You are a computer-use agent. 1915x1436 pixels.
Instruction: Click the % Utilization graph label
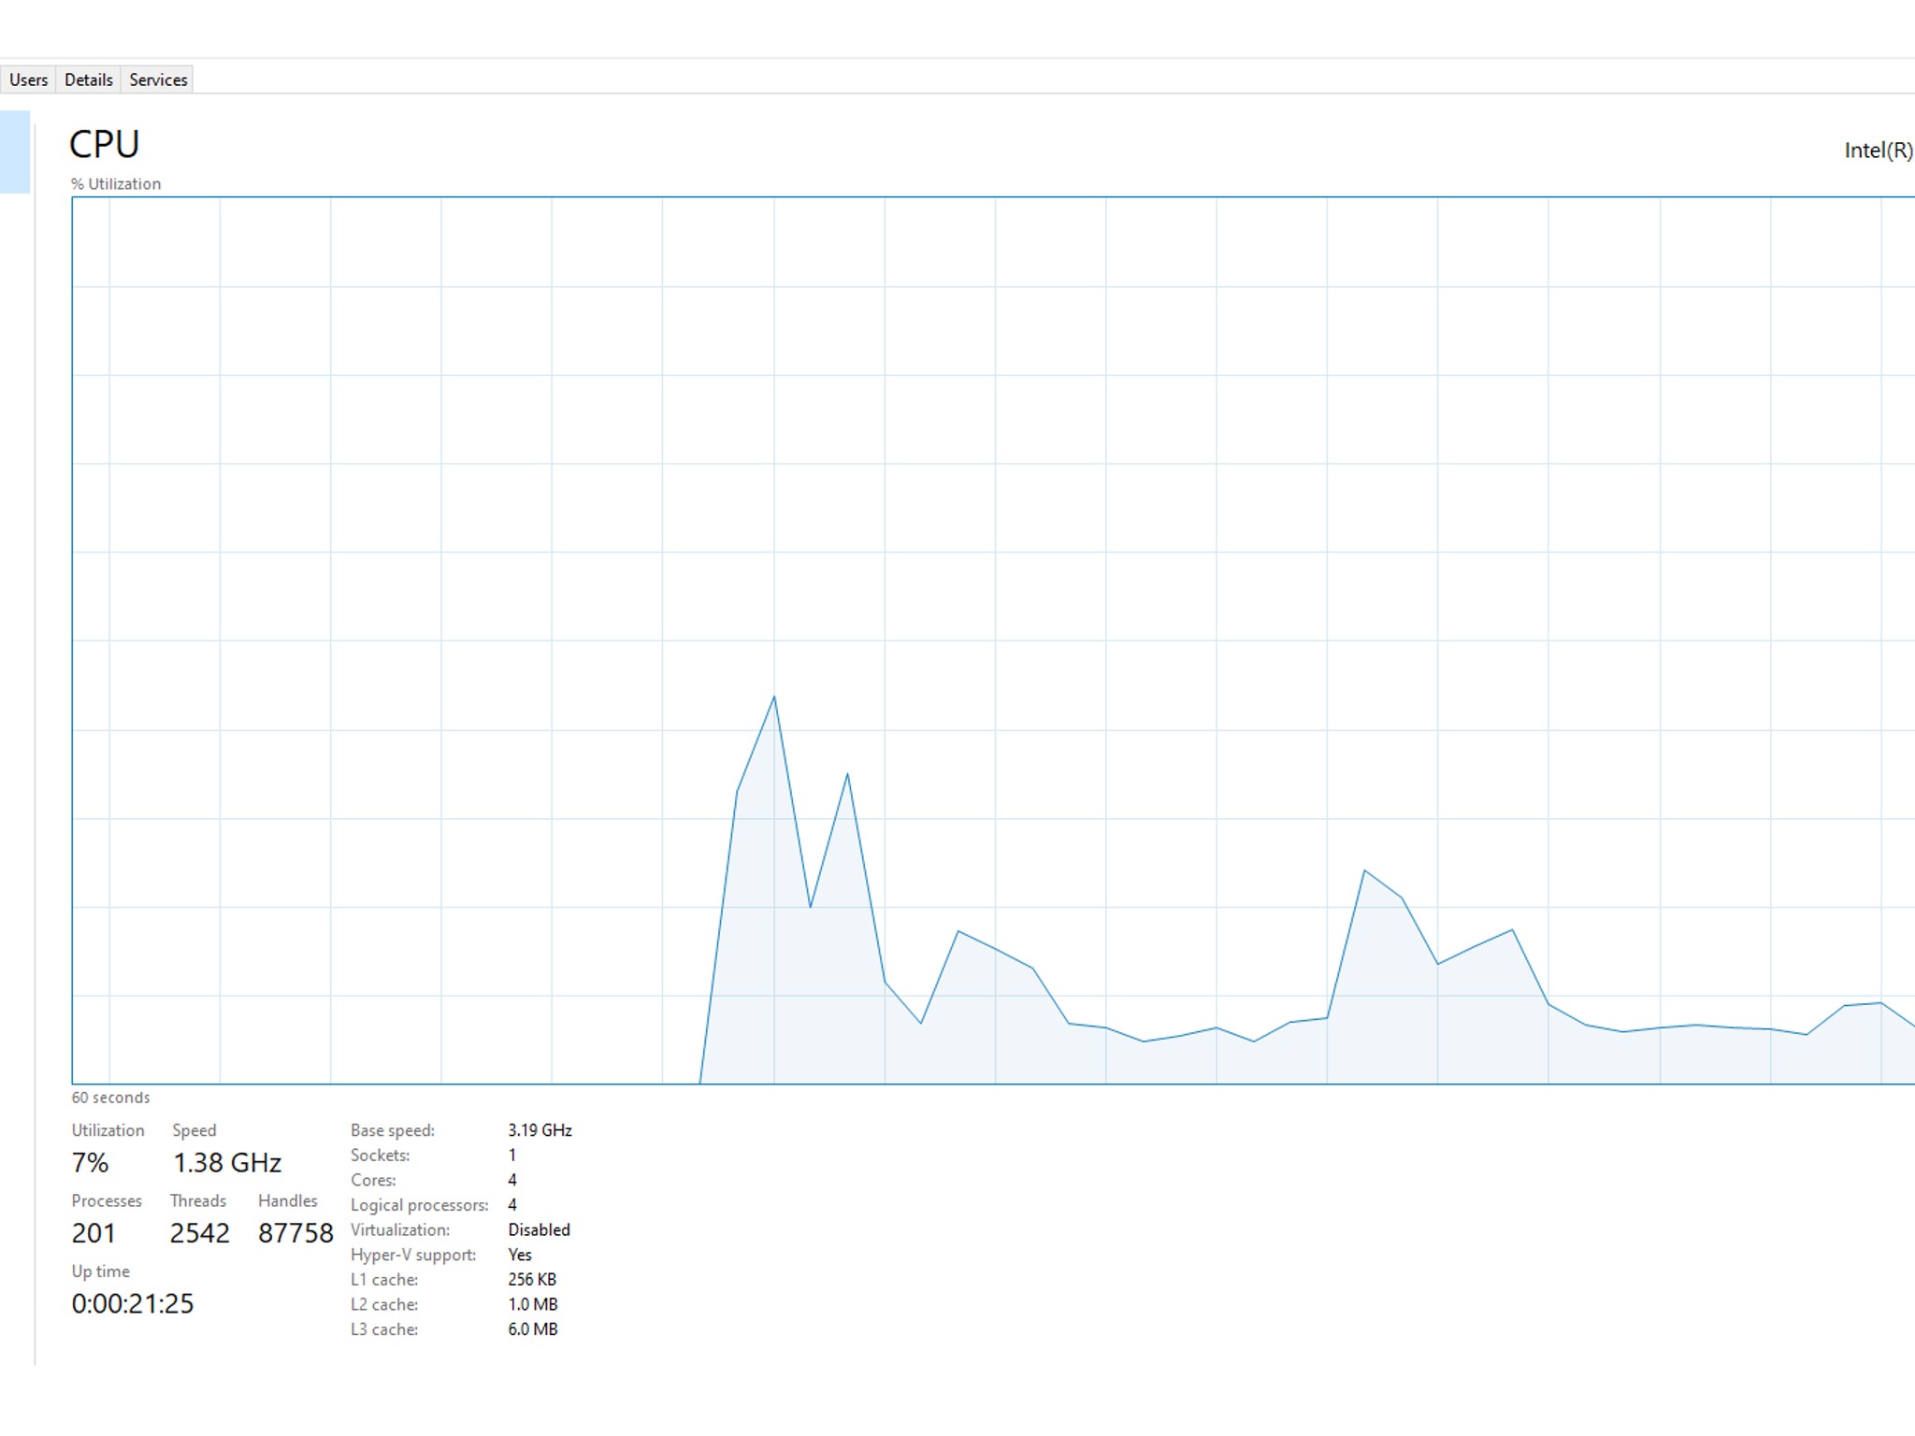(116, 184)
